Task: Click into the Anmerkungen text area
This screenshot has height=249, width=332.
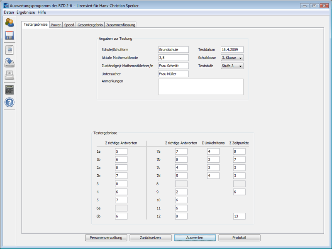Action: [x=200, y=87]
